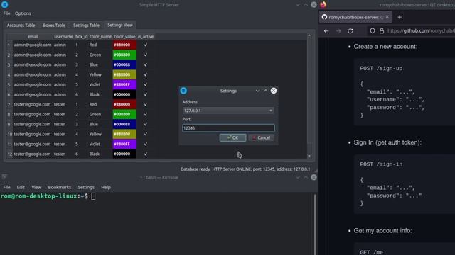The height and width of the screenshot is (255, 455).
Task: Click the shield tracking protection icon
Action: [x=373, y=30]
